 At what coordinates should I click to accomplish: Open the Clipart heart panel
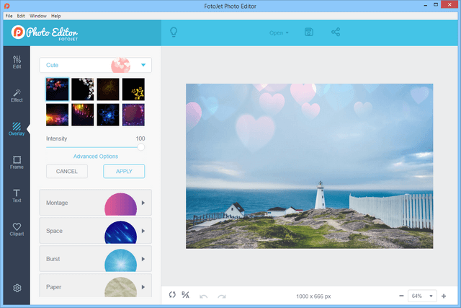17,229
